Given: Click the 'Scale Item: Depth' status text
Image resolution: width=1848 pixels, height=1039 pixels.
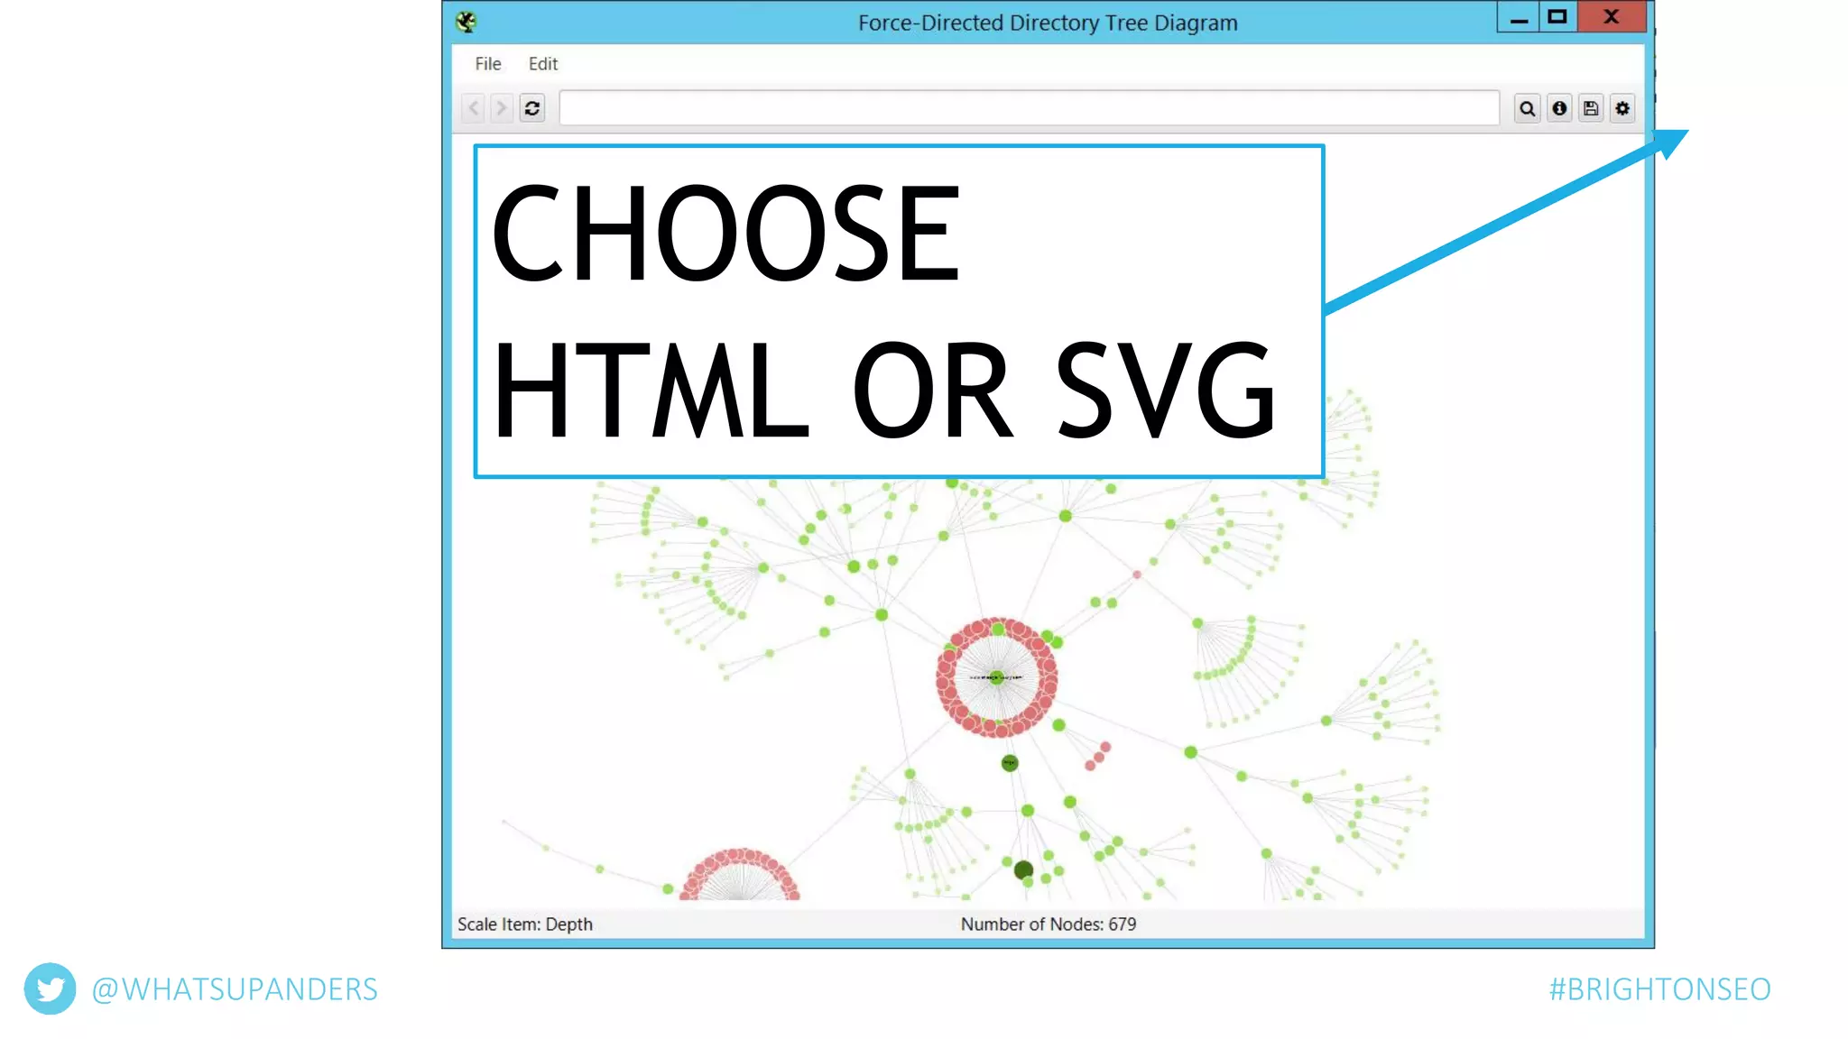Looking at the screenshot, I should point(525,924).
